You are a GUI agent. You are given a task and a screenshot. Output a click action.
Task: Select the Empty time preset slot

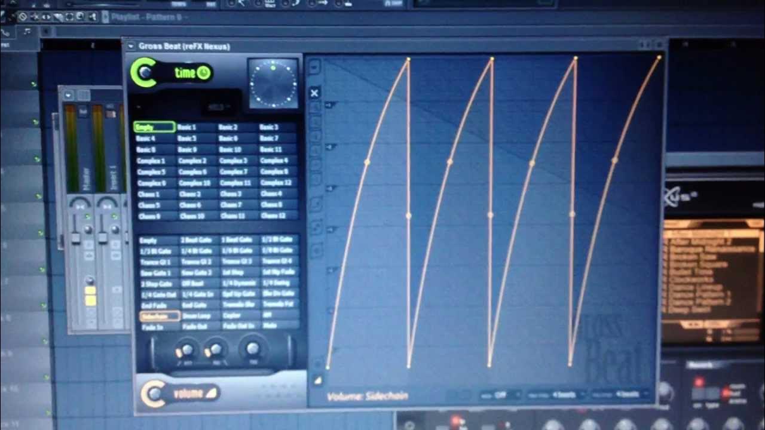tap(154, 127)
